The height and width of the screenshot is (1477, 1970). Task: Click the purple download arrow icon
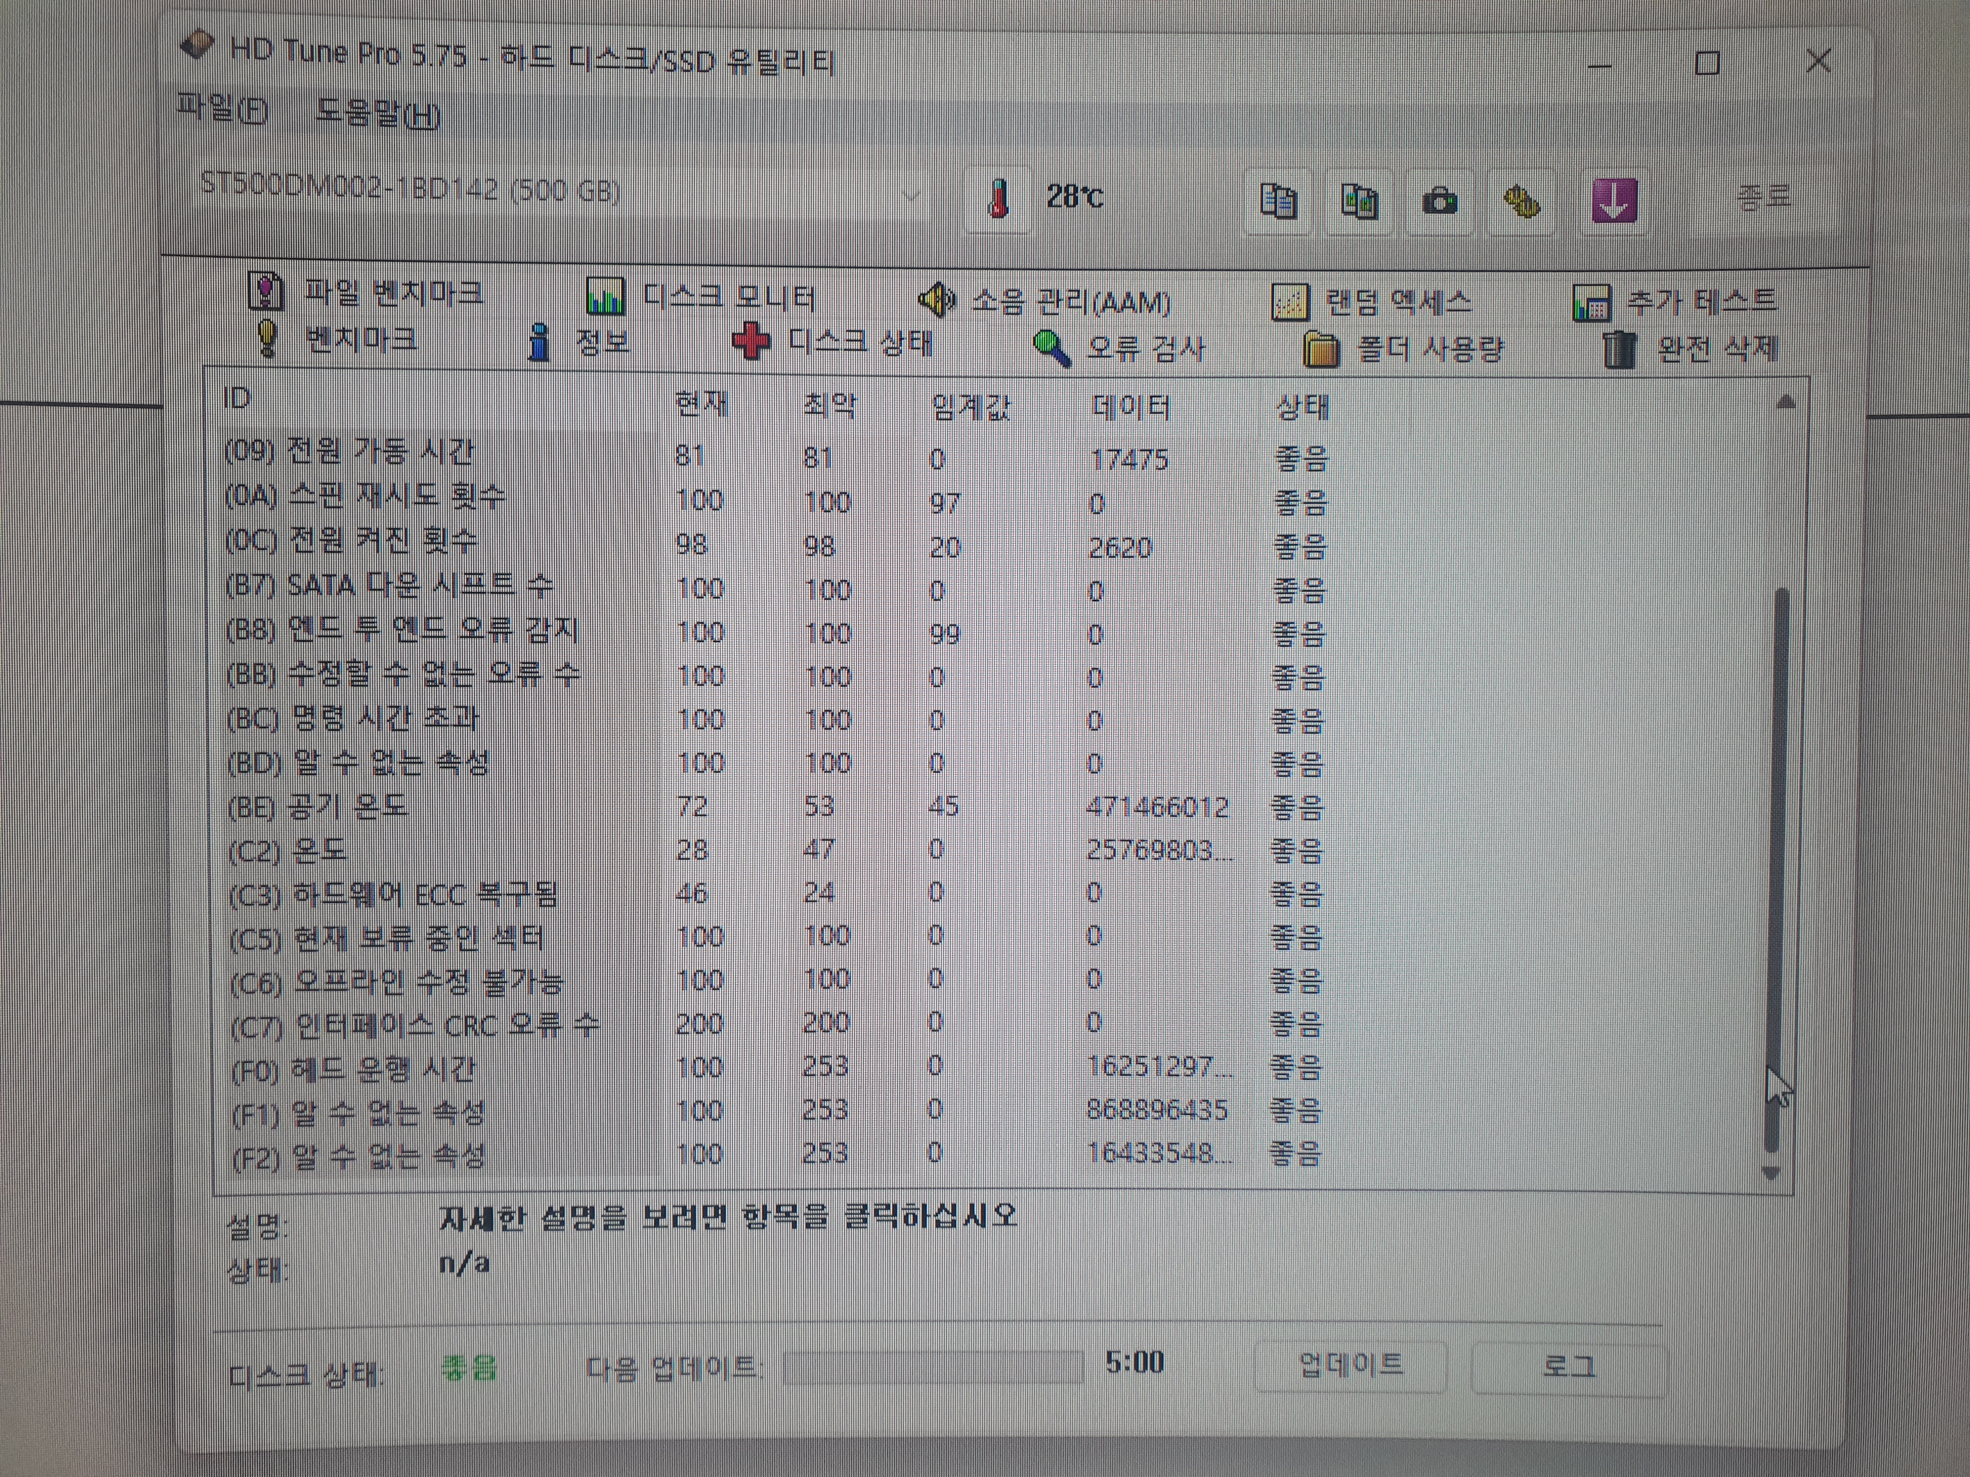pos(1614,201)
